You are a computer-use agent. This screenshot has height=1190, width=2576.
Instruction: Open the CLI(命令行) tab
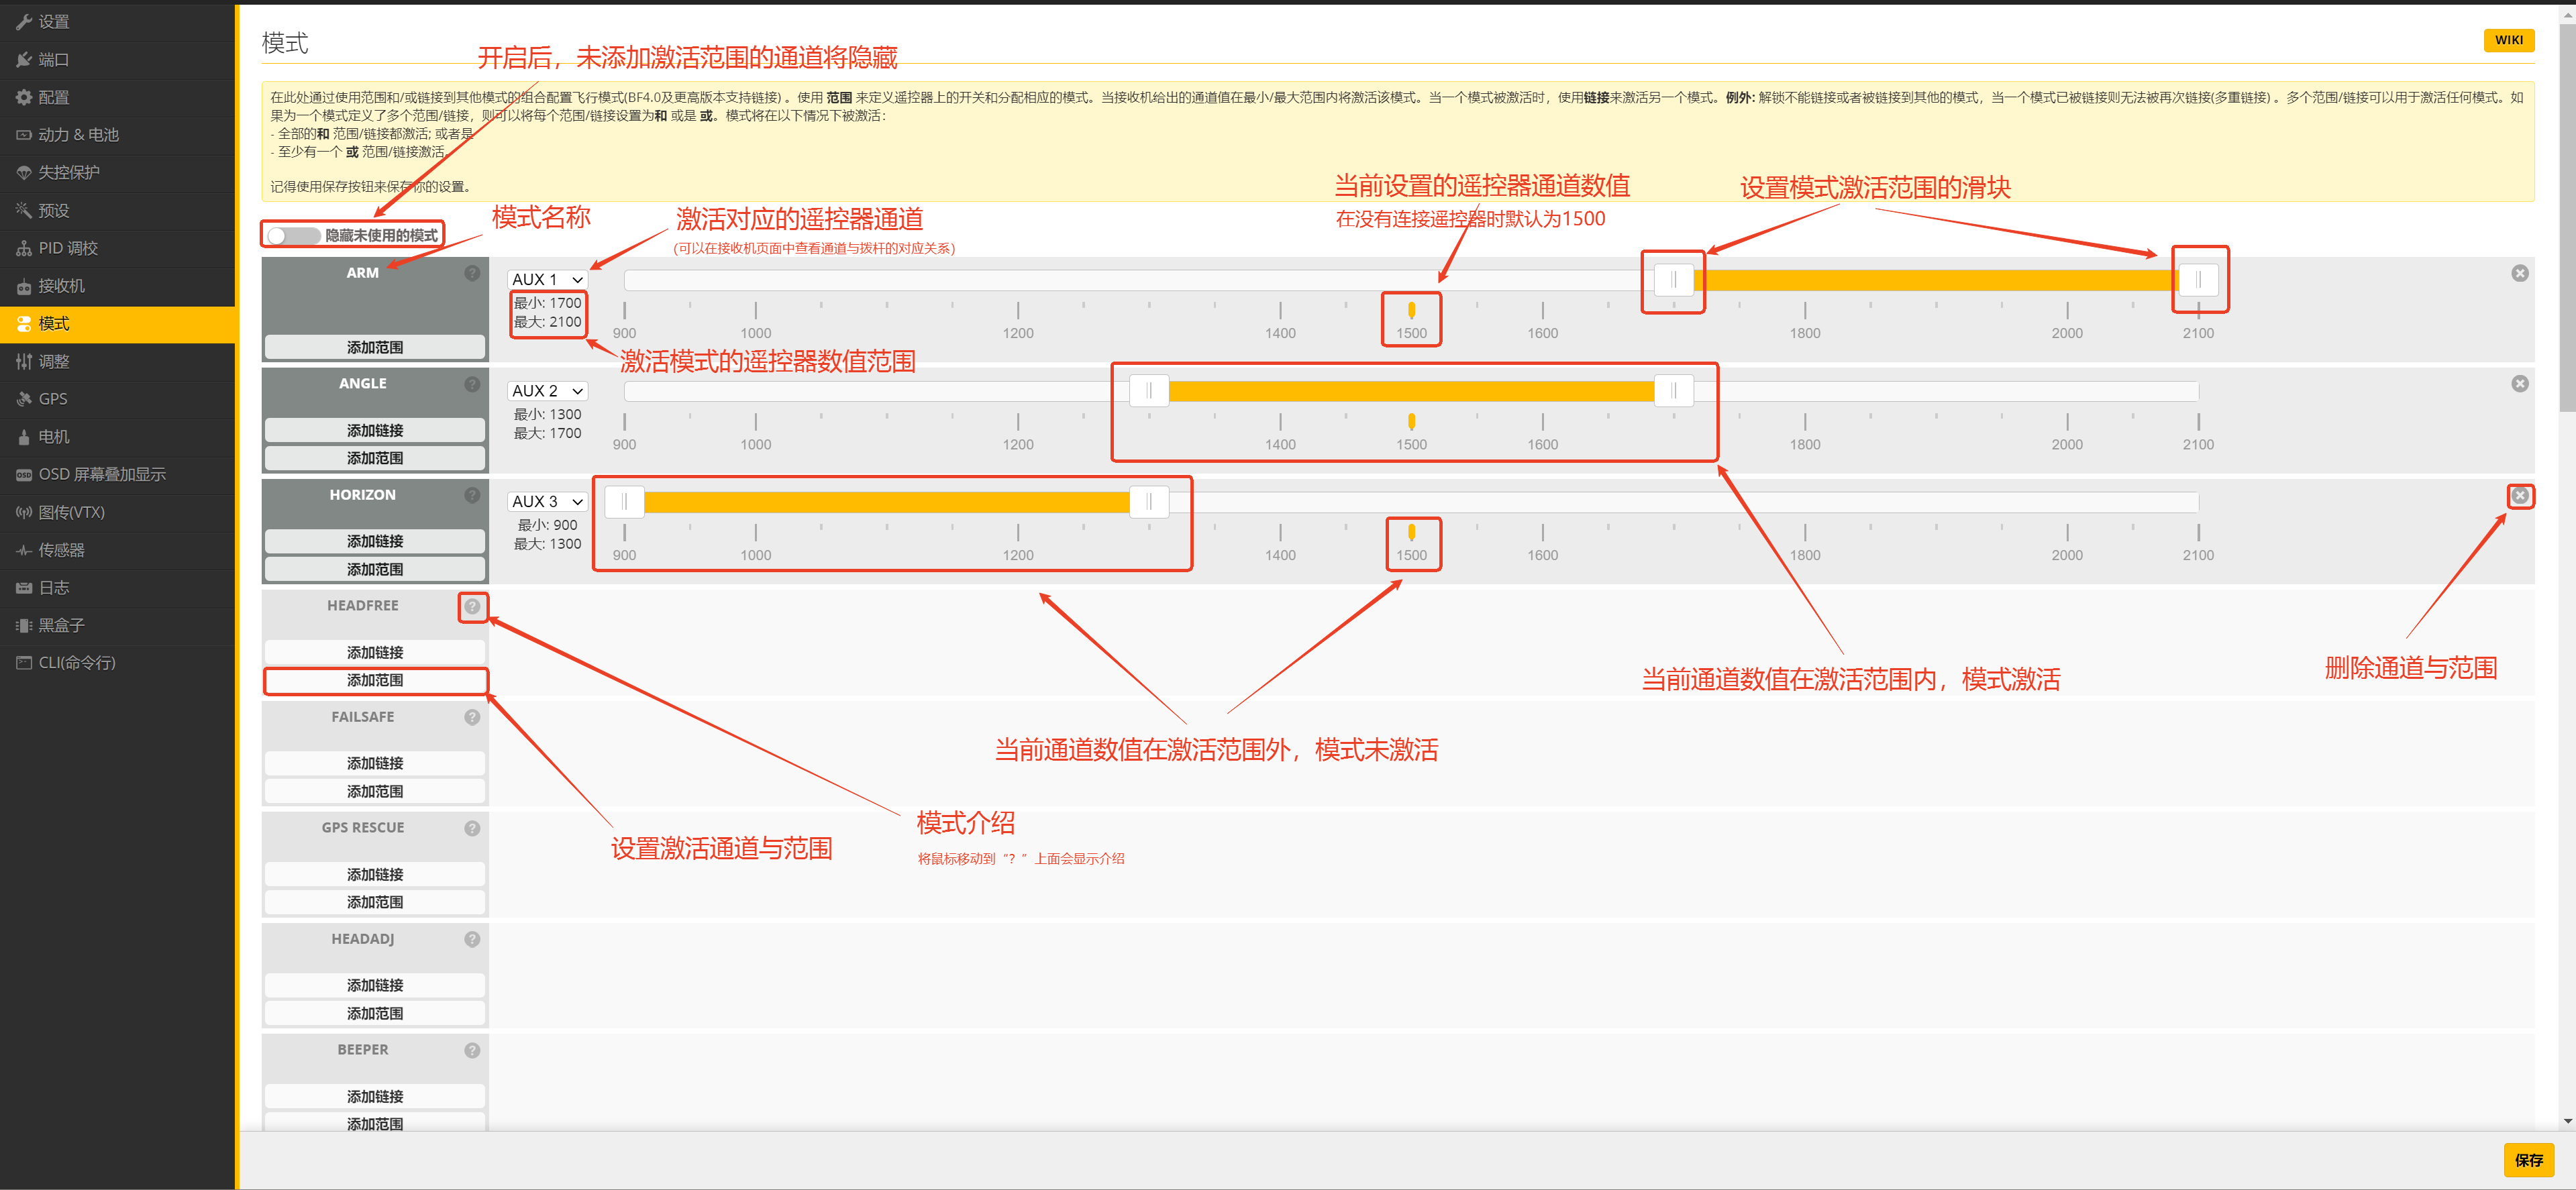tap(118, 663)
